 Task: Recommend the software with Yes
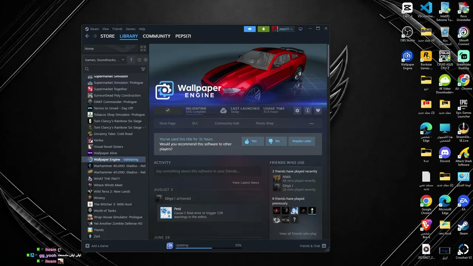(x=253, y=141)
